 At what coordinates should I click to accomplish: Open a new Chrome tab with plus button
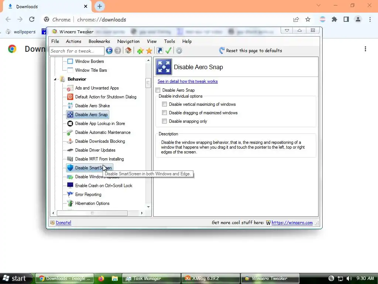coord(100,6)
